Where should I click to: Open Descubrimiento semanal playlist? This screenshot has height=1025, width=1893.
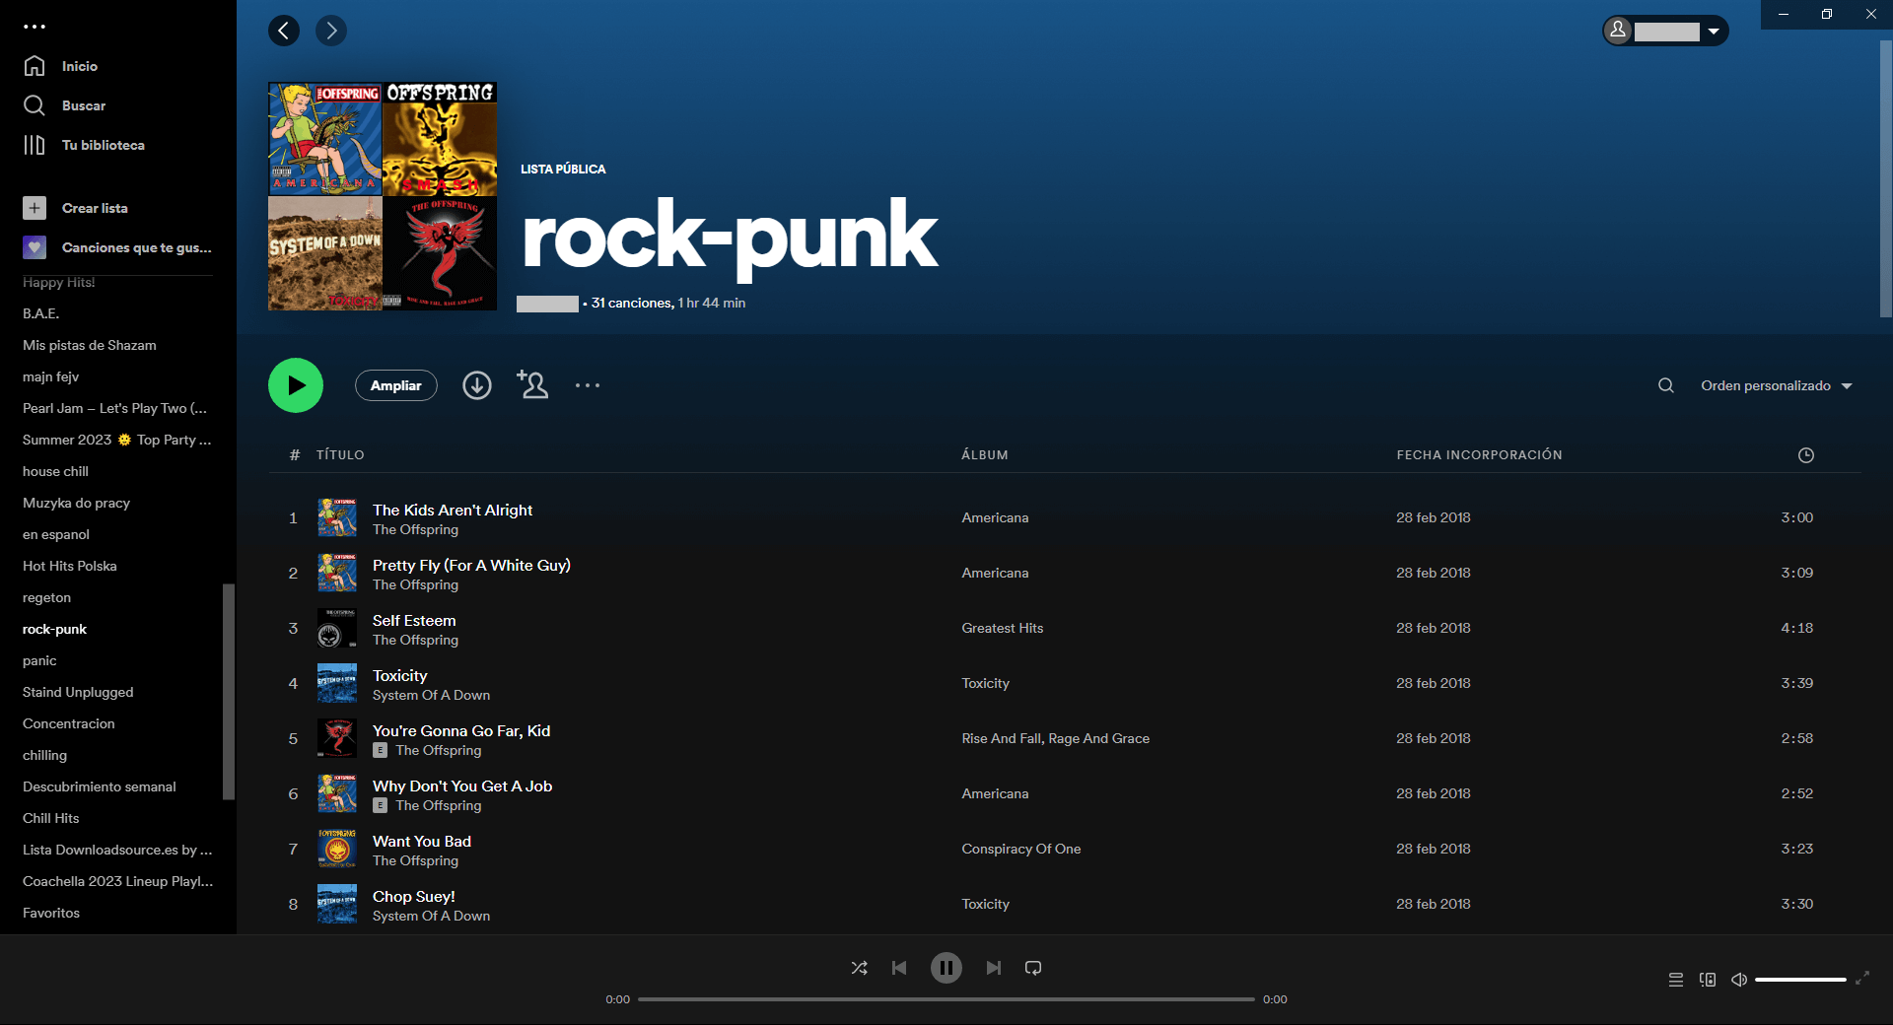(100, 786)
